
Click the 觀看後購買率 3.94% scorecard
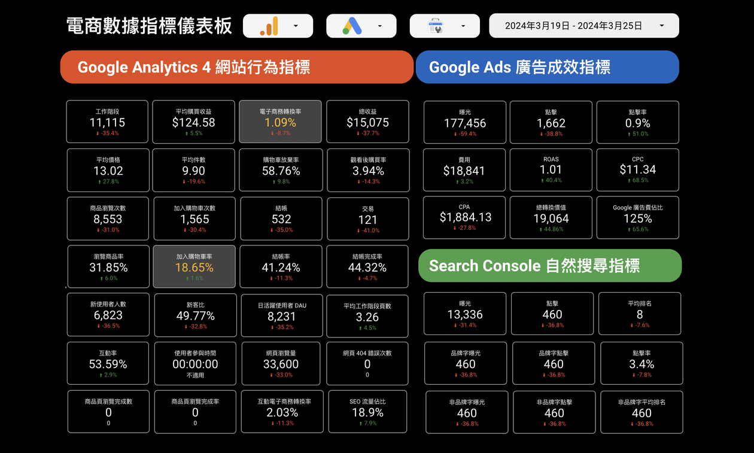click(x=368, y=170)
